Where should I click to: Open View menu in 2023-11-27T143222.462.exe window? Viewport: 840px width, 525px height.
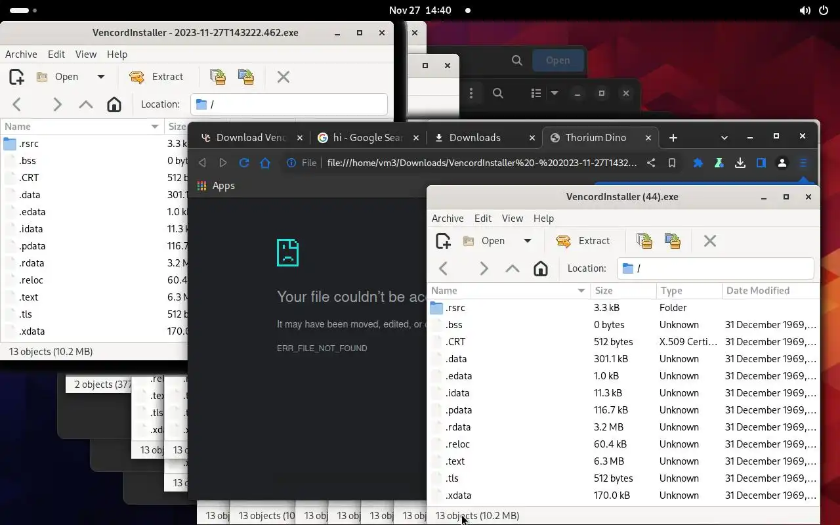coord(86,54)
